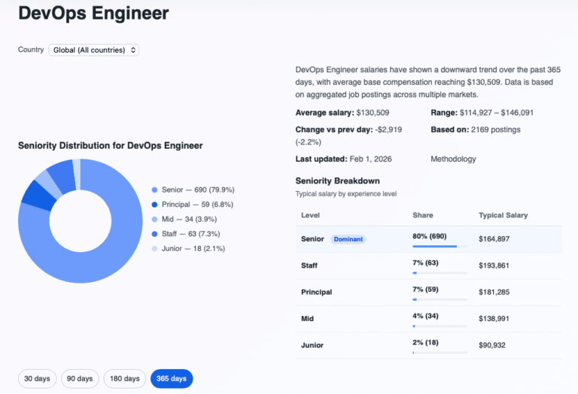578x394 pixels.
Task: Click the Junior legend color dot
Action: (154, 248)
